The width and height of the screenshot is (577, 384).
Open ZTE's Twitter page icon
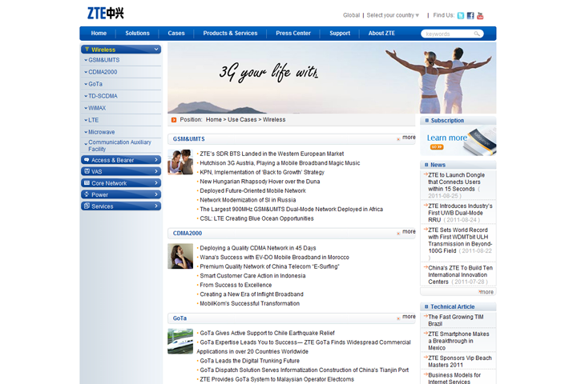[461, 15]
